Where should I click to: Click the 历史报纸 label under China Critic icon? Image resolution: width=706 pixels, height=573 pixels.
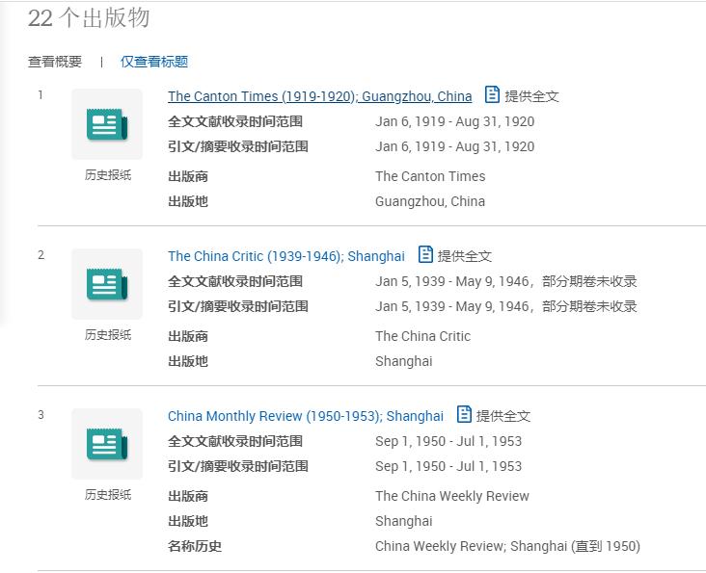point(108,335)
